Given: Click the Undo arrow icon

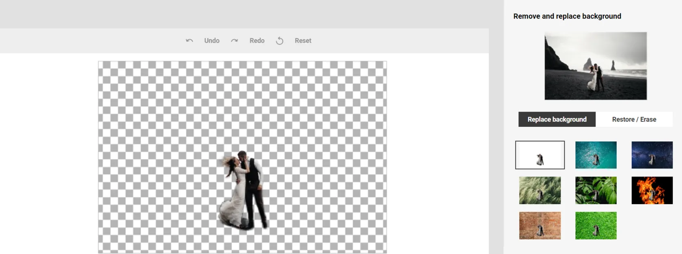Looking at the screenshot, I should [189, 41].
